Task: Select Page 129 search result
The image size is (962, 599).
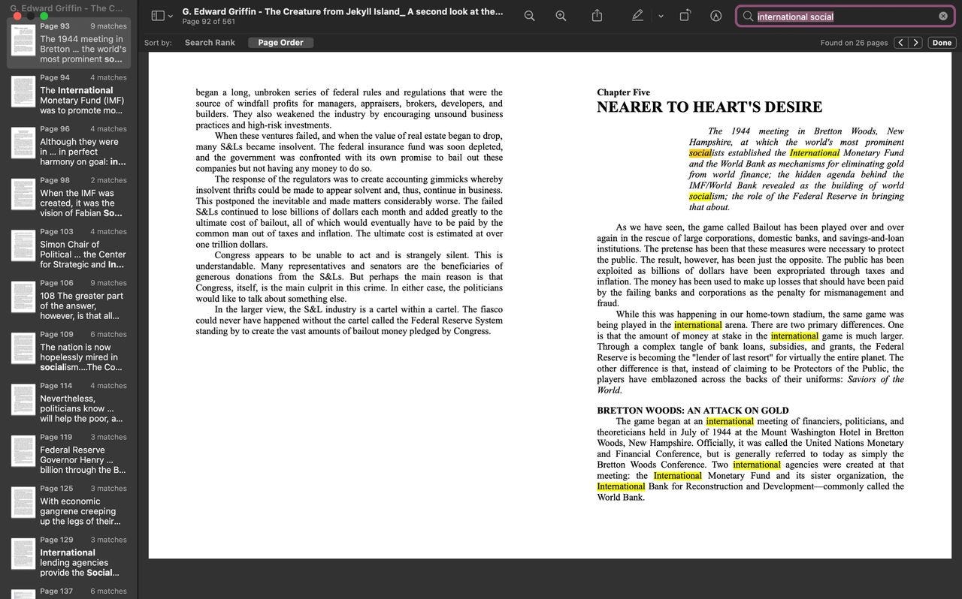Action: 69,556
